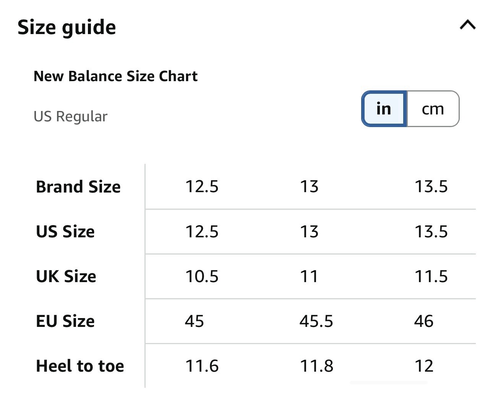
Task: Click Heel to toe 11.8 cell
Action: pos(316,366)
